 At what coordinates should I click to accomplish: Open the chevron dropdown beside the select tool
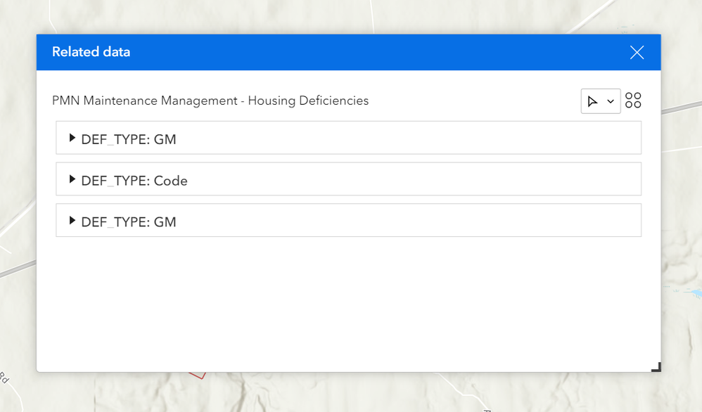(x=611, y=101)
